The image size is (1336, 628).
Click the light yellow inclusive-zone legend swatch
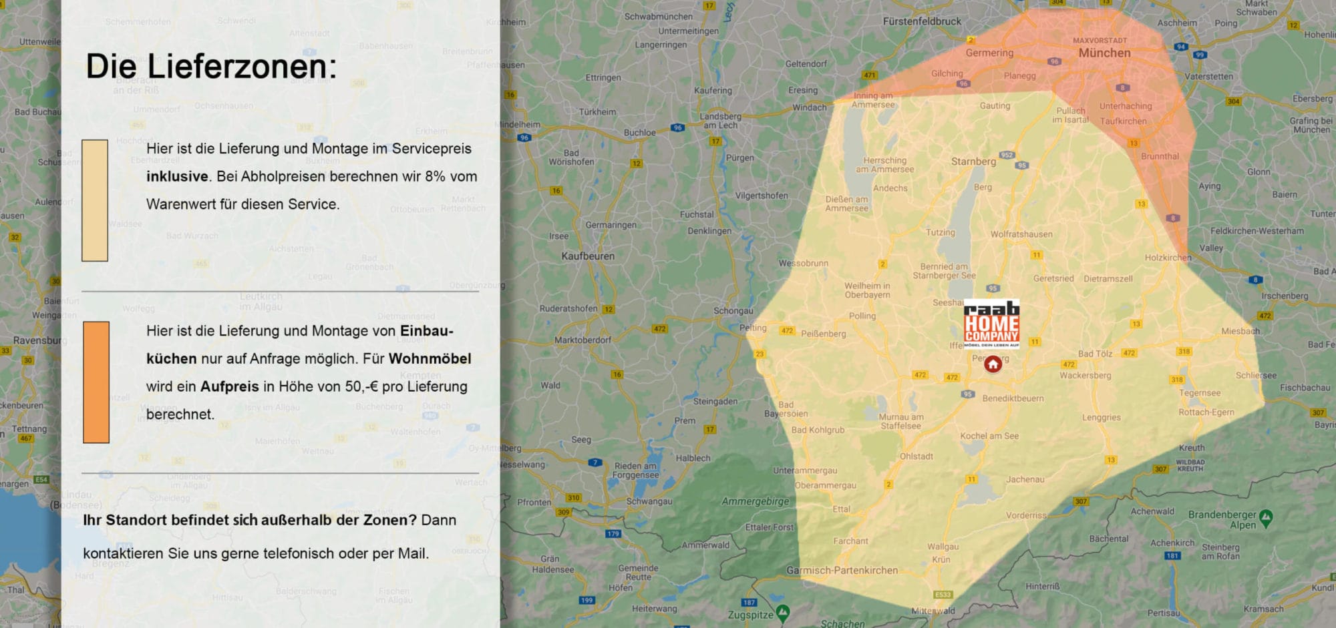[x=95, y=200]
